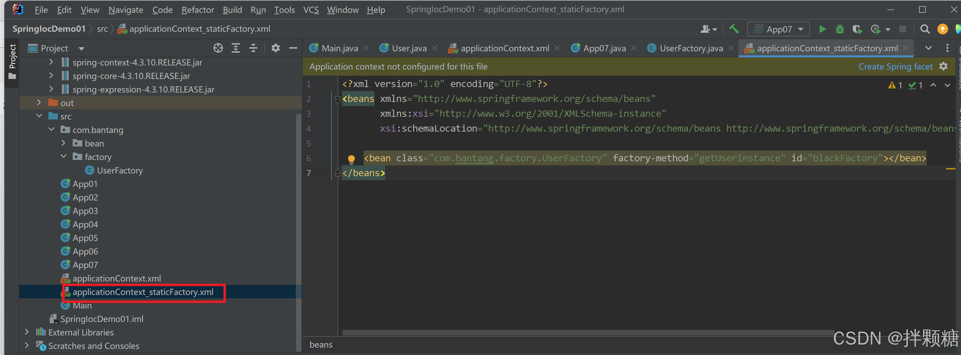Screen dimensions: 961x355
Task: Click the editor horizontal scrollbar
Action: pos(588,332)
